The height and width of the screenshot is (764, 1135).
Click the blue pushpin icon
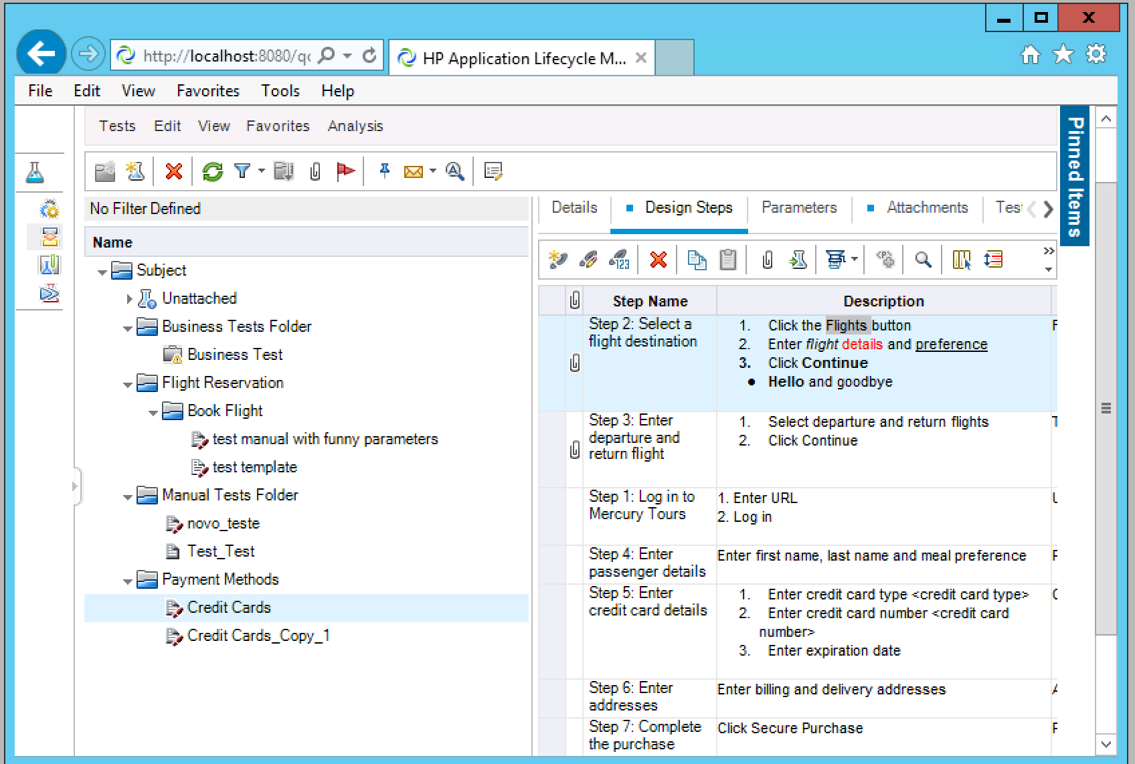[x=384, y=171]
